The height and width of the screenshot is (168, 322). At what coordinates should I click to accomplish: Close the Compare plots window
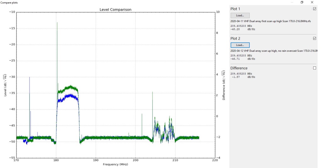click(x=312, y=2)
